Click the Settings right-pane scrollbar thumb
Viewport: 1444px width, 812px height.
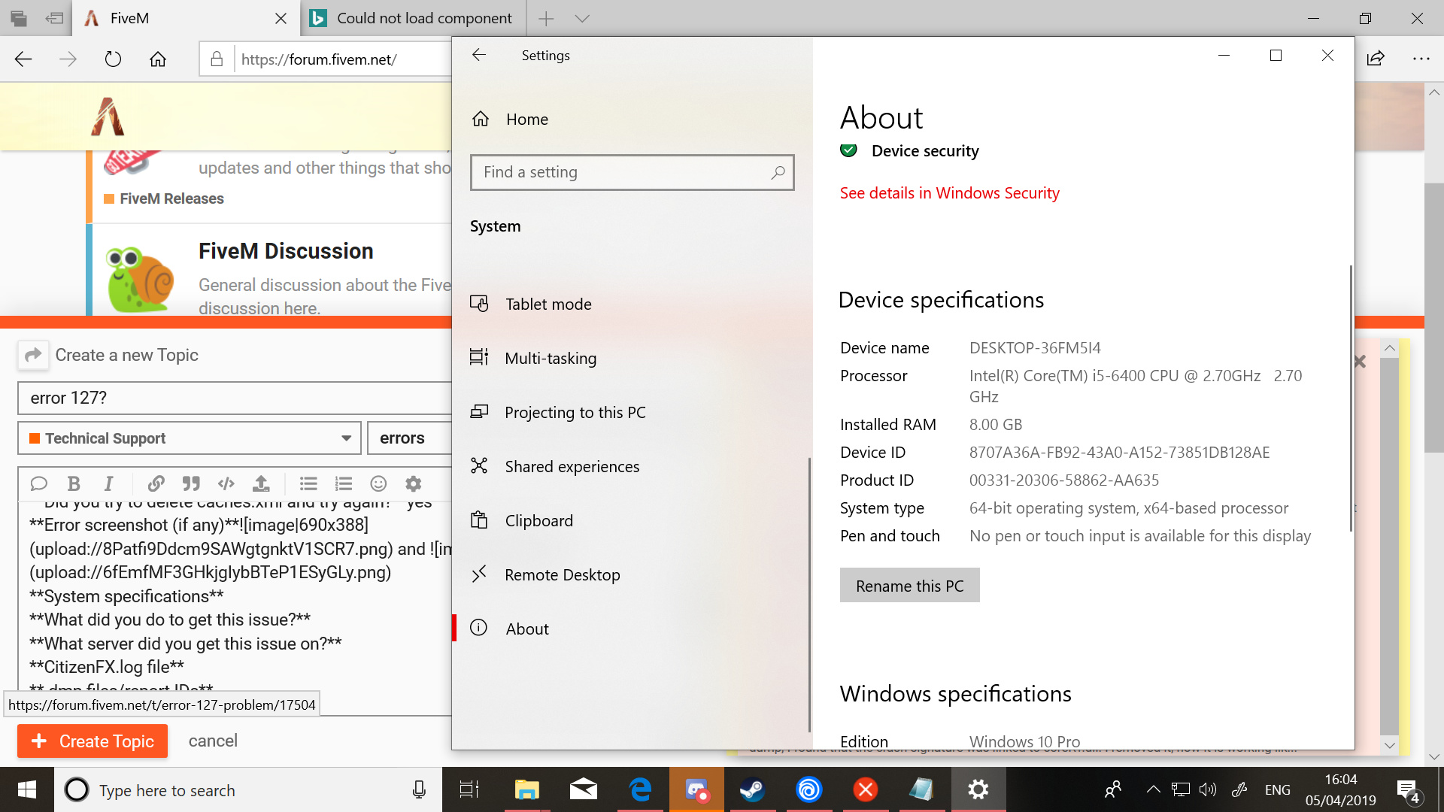[x=1351, y=398]
